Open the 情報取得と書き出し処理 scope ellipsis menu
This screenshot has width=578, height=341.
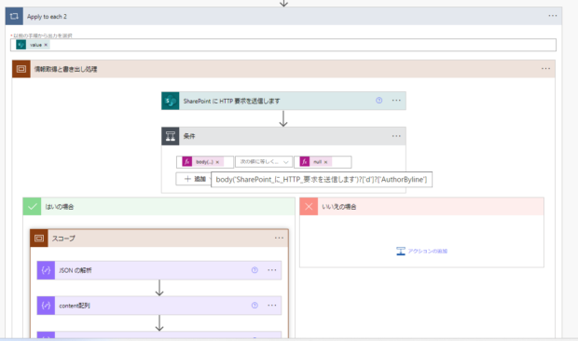click(545, 69)
